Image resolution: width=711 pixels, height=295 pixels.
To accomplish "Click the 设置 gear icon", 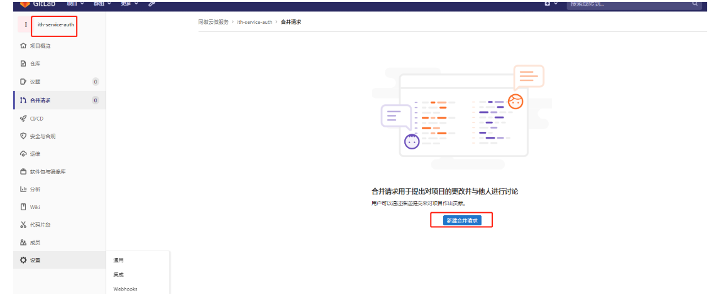I will click(x=23, y=260).
